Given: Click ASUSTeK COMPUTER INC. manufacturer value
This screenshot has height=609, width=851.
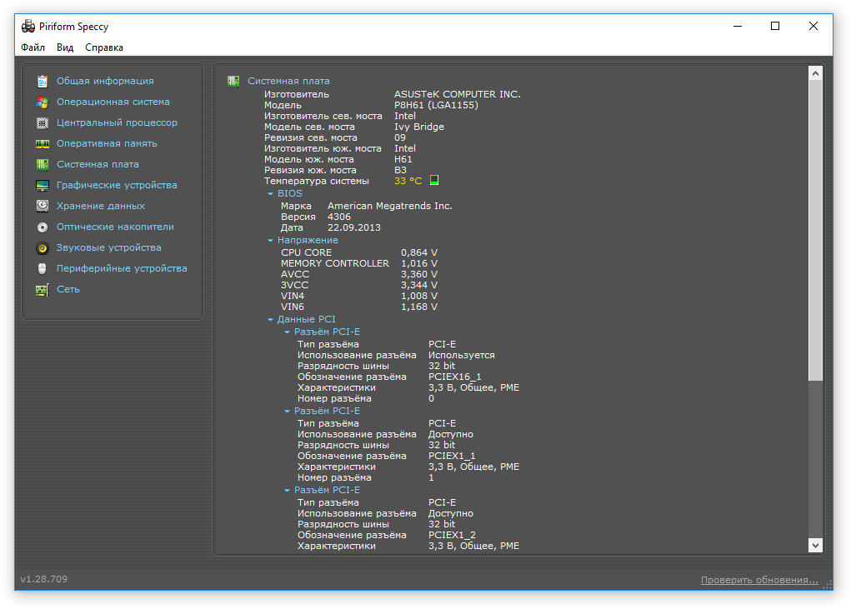Looking at the screenshot, I should (457, 94).
